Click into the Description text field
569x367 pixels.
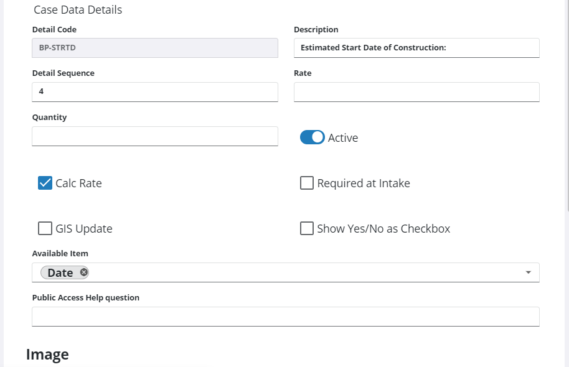[416, 48]
